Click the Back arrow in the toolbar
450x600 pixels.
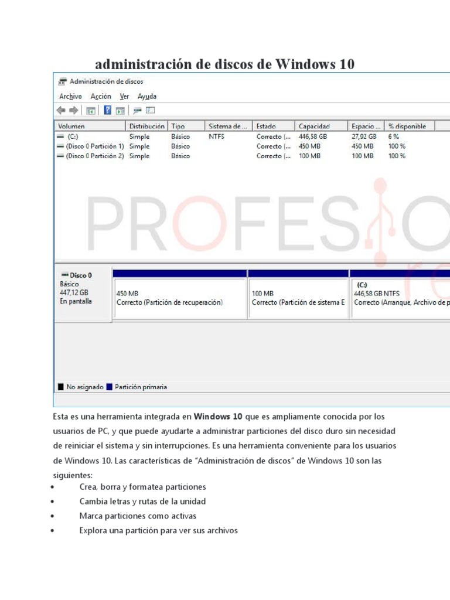[x=61, y=111]
